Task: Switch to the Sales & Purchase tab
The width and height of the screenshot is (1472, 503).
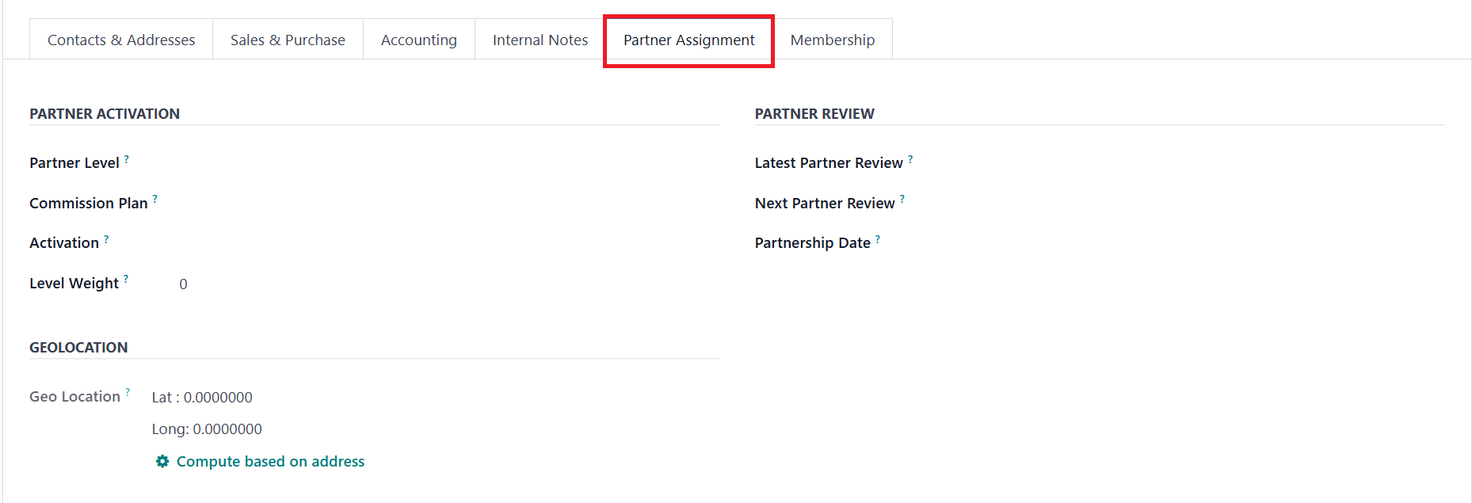Action: click(288, 40)
